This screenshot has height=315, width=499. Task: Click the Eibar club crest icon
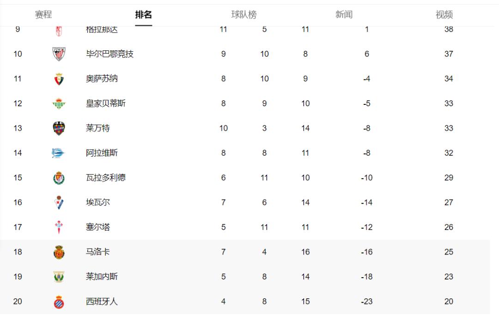[59, 202]
